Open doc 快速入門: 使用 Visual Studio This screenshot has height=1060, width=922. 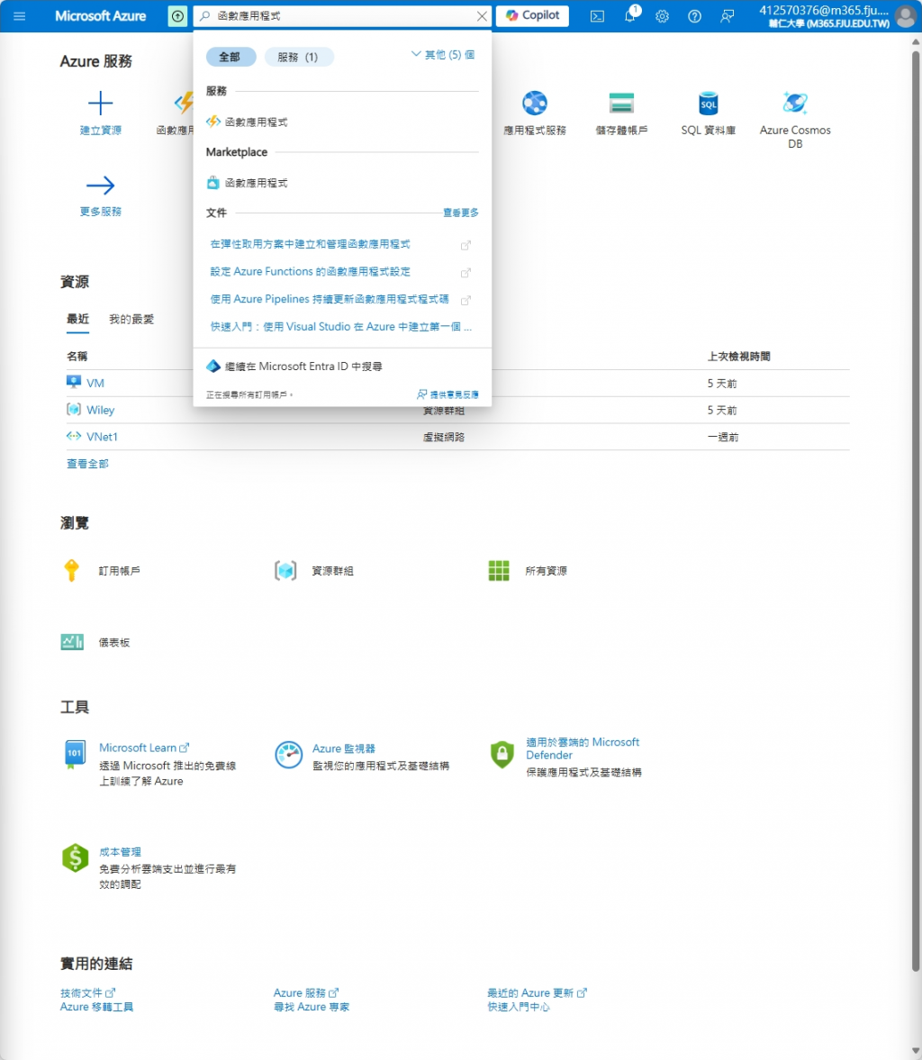coord(340,327)
